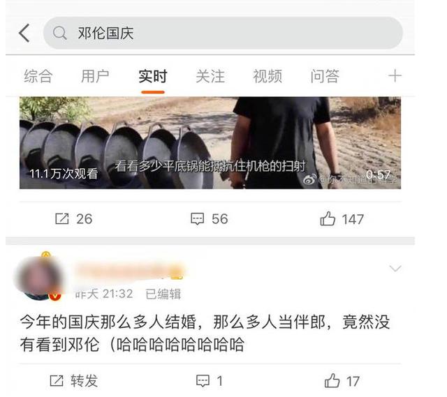Open the blurred user avatar profile
The height and width of the screenshot is (397, 447).
pyautogui.click(x=39, y=277)
